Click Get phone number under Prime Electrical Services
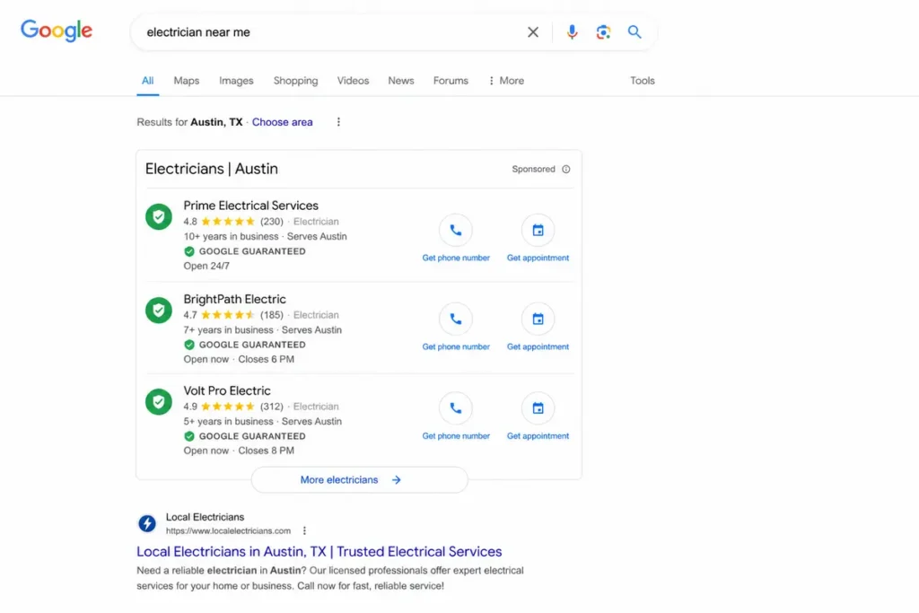 [x=455, y=258]
